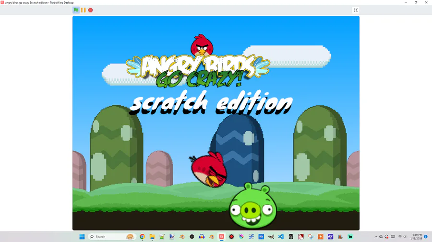432x242 pixels.
Task: Click the tilted red bird sprite on the stage
Action: pos(209,170)
